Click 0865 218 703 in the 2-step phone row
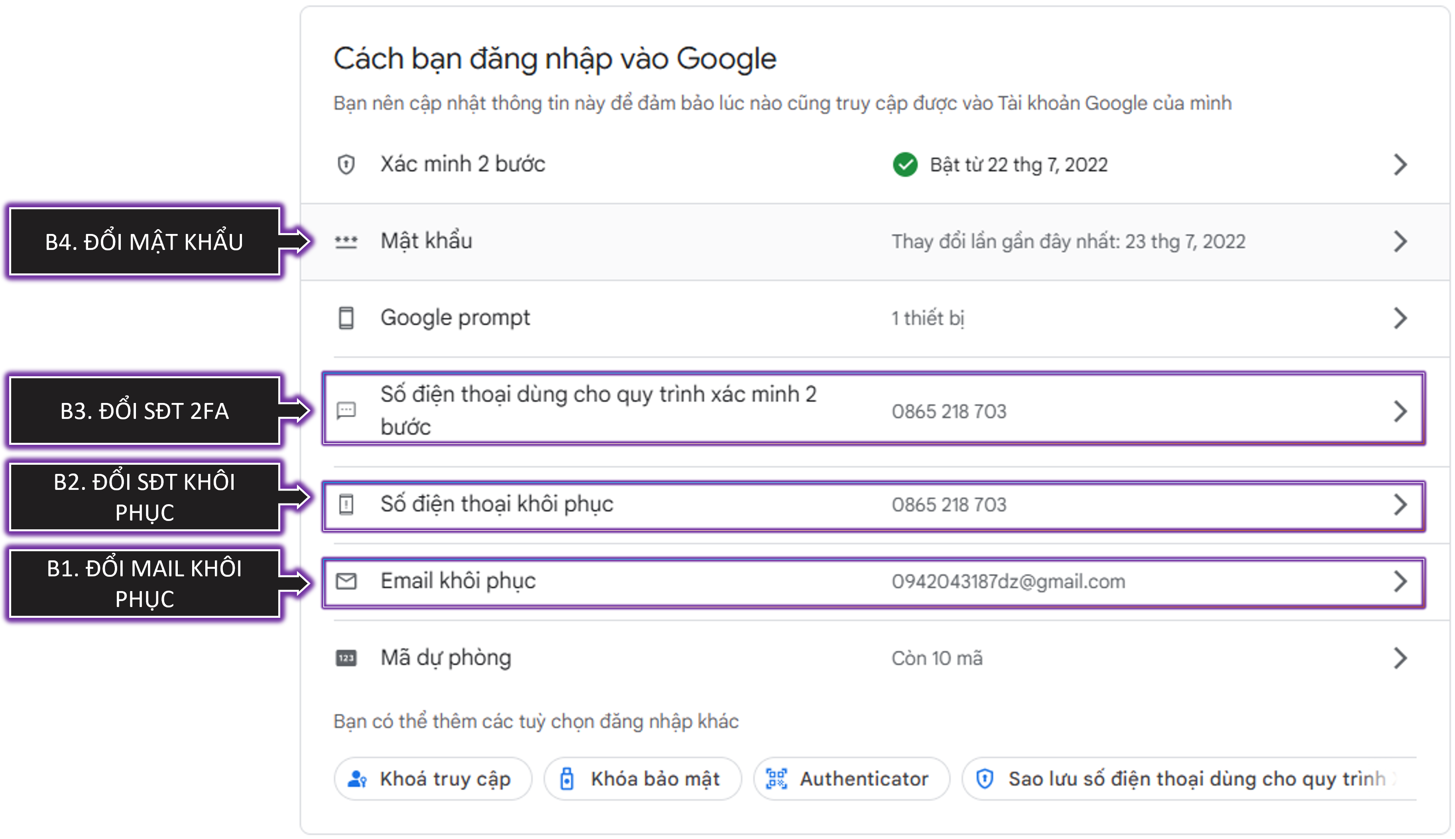Viewport: 1455px width, 839px height. pos(949,411)
